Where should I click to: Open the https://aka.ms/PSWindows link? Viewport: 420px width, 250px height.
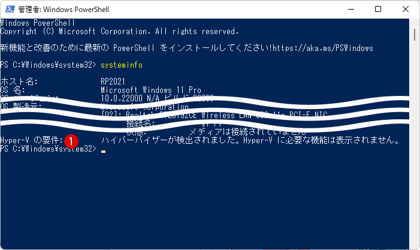(323, 48)
